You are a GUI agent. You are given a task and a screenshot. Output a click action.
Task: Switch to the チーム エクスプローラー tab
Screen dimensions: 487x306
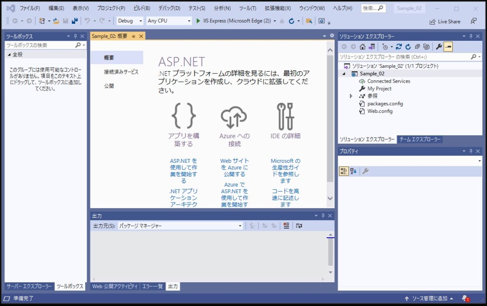tap(420, 139)
